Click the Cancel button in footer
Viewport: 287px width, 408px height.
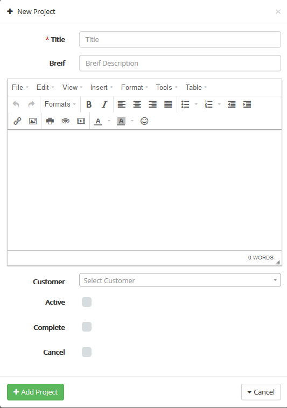[x=261, y=392]
